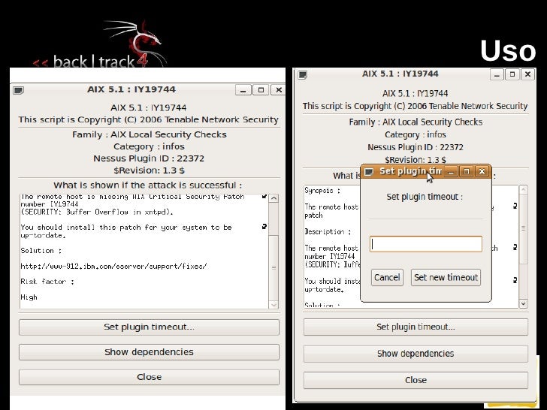Click 'What is shown if the attack is successful' label
The image size is (547, 410).
[147, 185]
